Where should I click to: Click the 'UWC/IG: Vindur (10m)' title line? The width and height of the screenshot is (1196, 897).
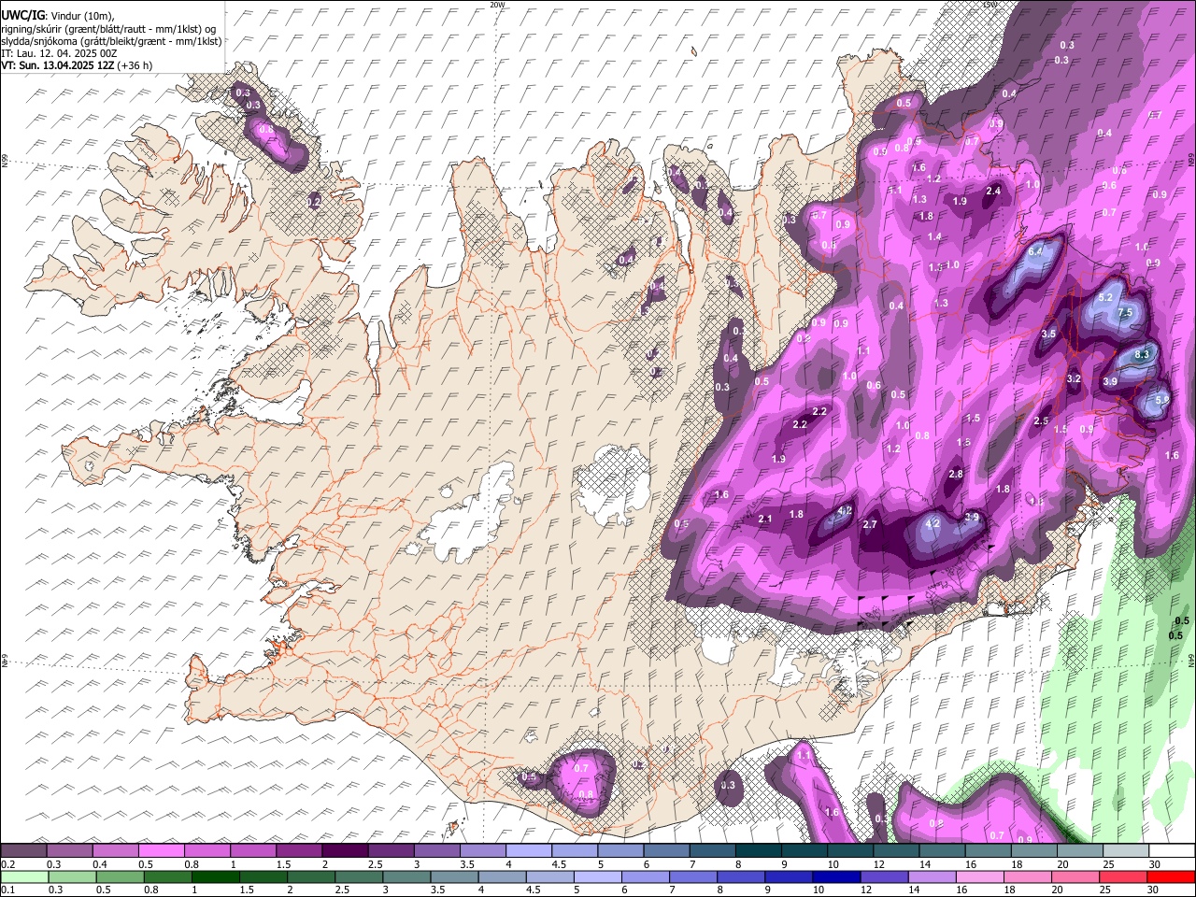click(x=58, y=16)
